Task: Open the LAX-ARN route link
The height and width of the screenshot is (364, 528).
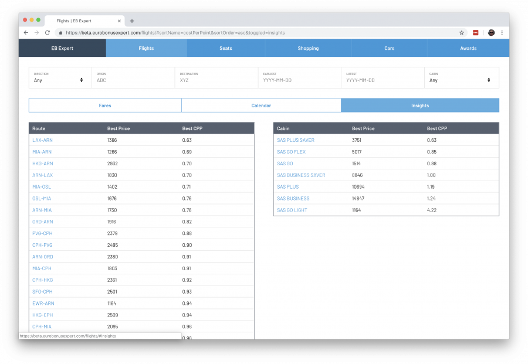Action: pos(42,140)
